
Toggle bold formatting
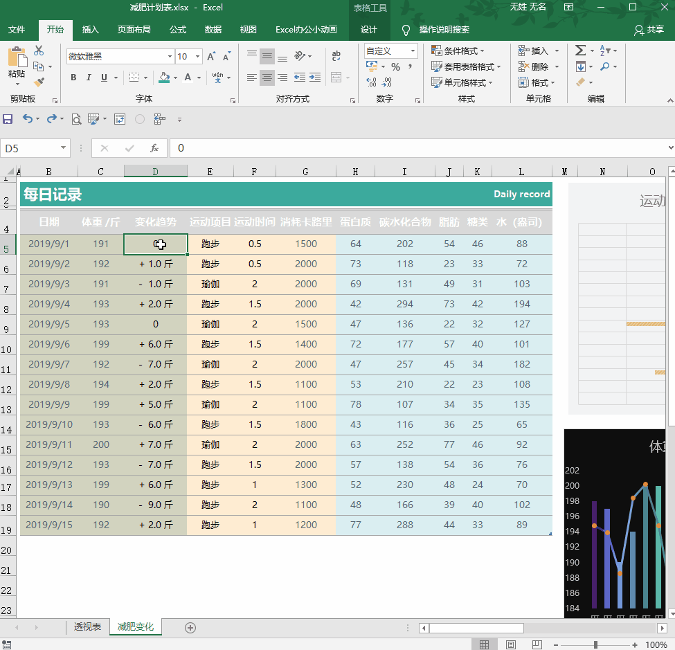coord(73,78)
